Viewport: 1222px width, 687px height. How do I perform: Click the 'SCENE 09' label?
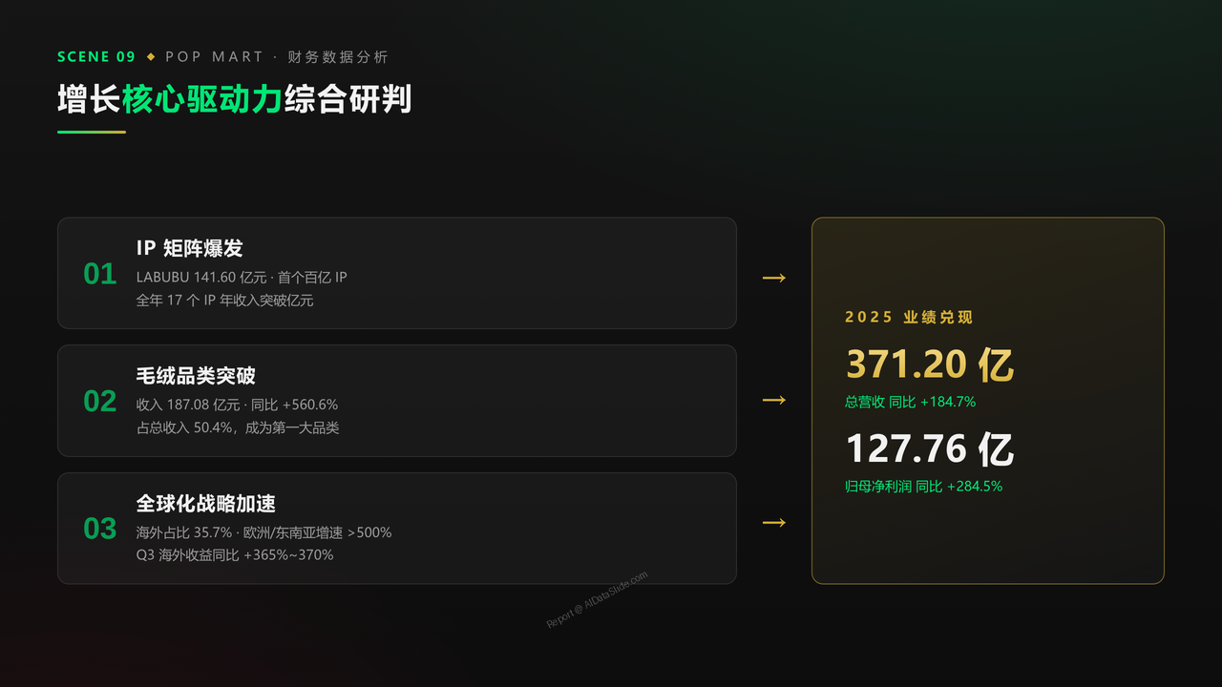pos(96,57)
